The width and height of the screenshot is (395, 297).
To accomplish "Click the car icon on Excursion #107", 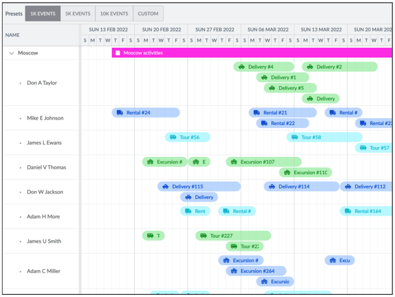I will coord(234,162).
